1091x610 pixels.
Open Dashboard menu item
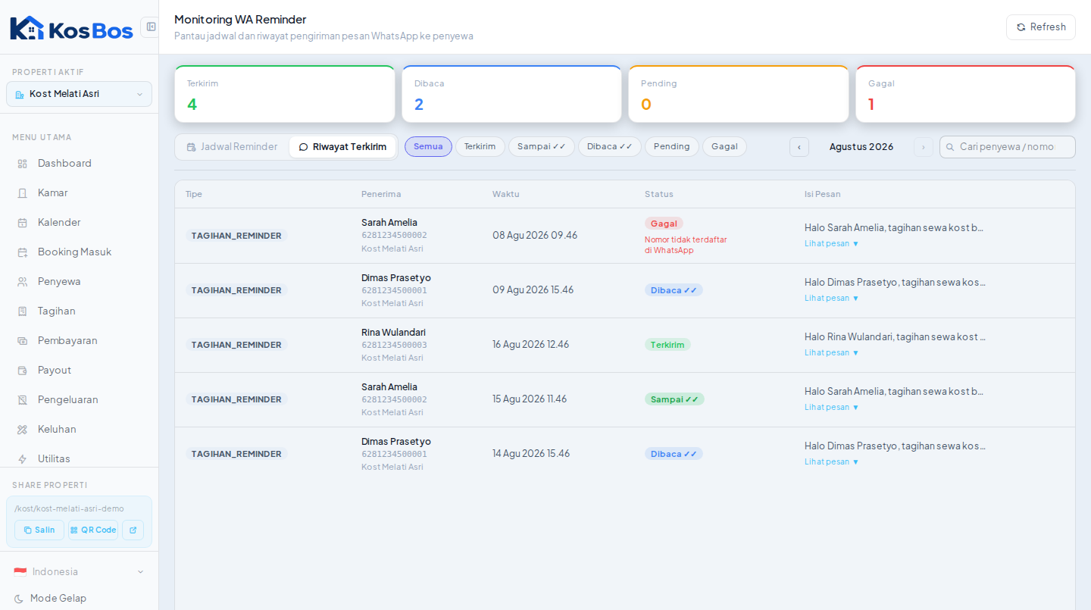pyautogui.click(x=79, y=164)
